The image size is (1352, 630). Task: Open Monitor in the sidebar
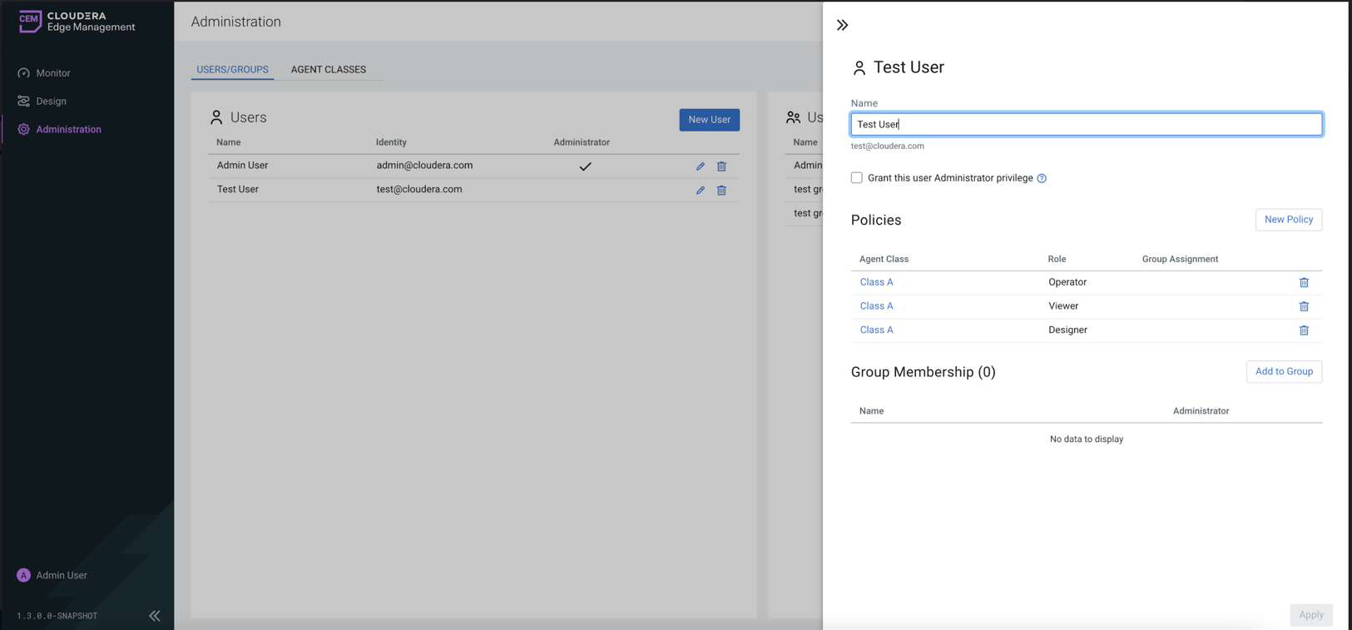coord(52,73)
